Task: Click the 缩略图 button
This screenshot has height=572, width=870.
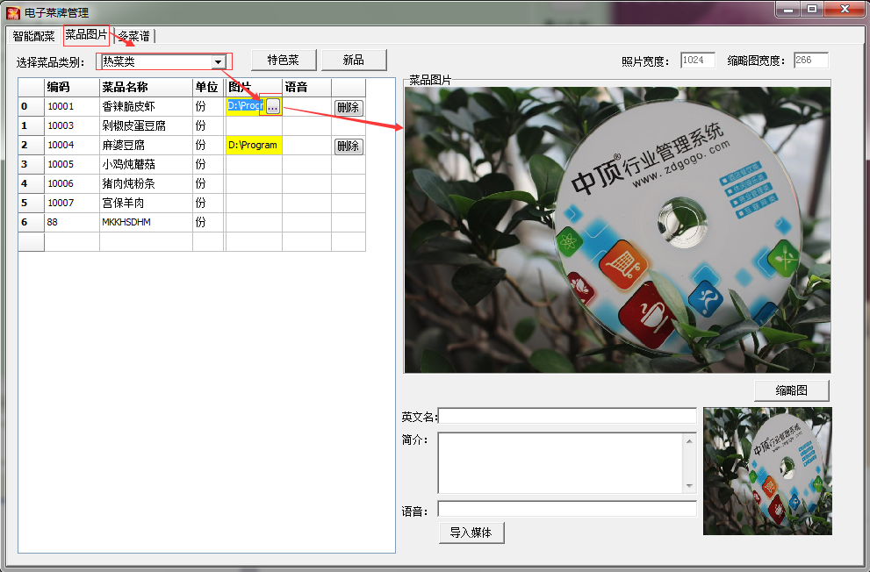Action: 792,390
